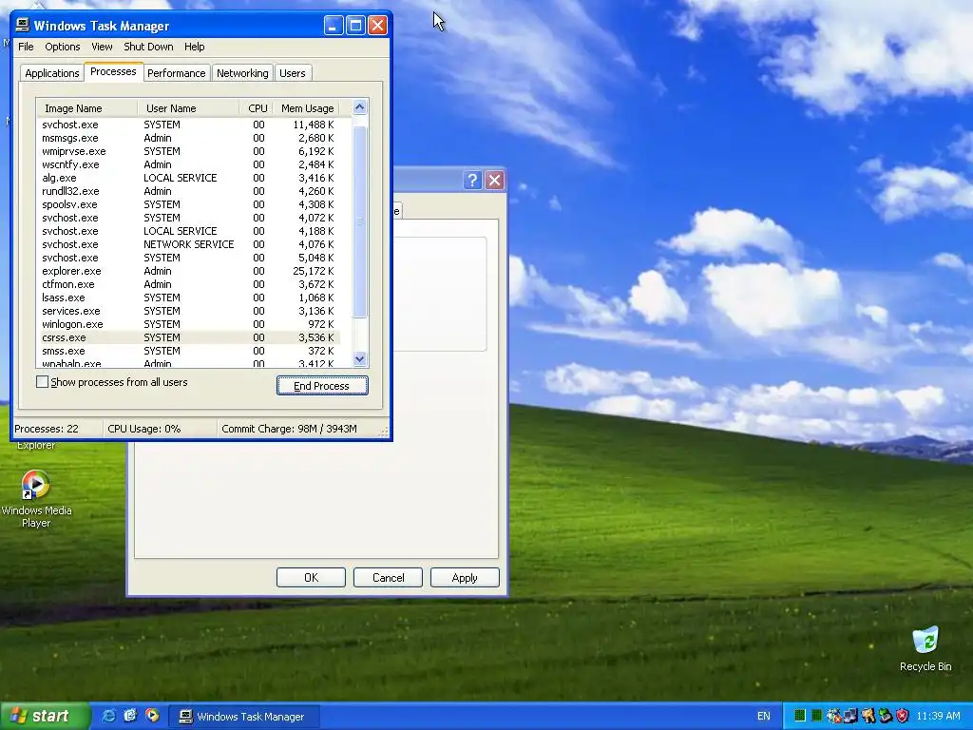Screen dimensions: 973x730
Task: Launch Internet Explorer from Quick Launch
Action: tap(108, 716)
